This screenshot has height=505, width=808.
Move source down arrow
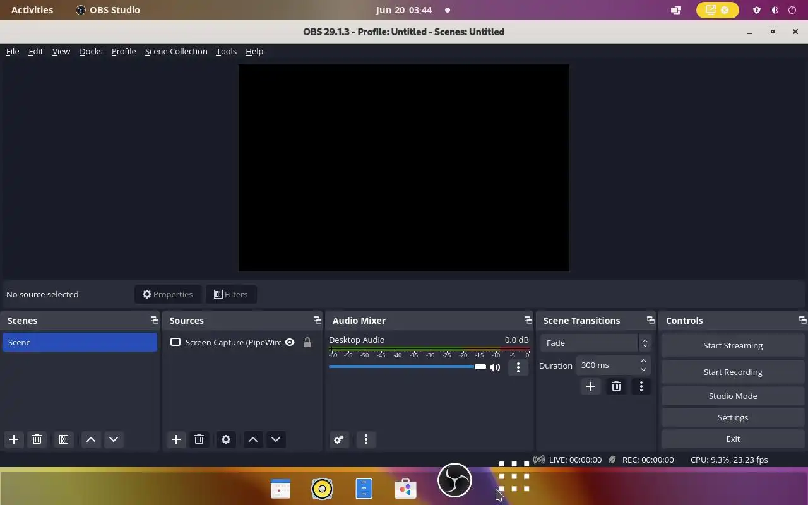tap(276, 439)
